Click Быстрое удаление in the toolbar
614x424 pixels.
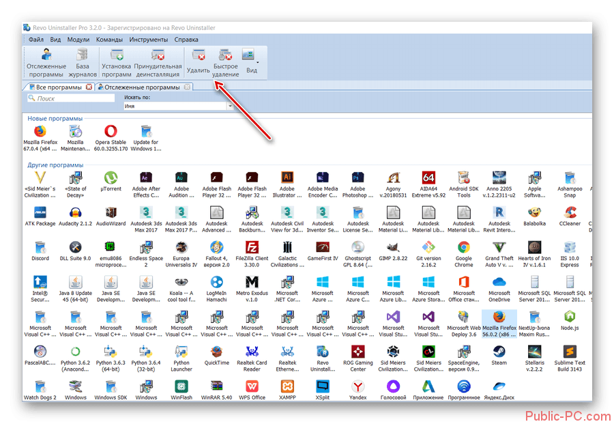[226, 63]
